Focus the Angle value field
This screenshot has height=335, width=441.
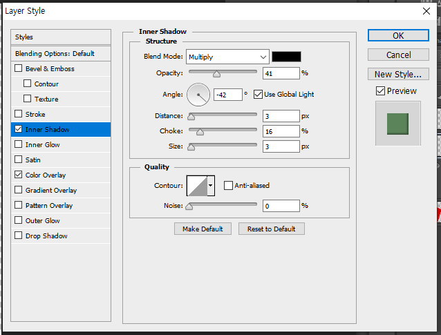[228, 95]
